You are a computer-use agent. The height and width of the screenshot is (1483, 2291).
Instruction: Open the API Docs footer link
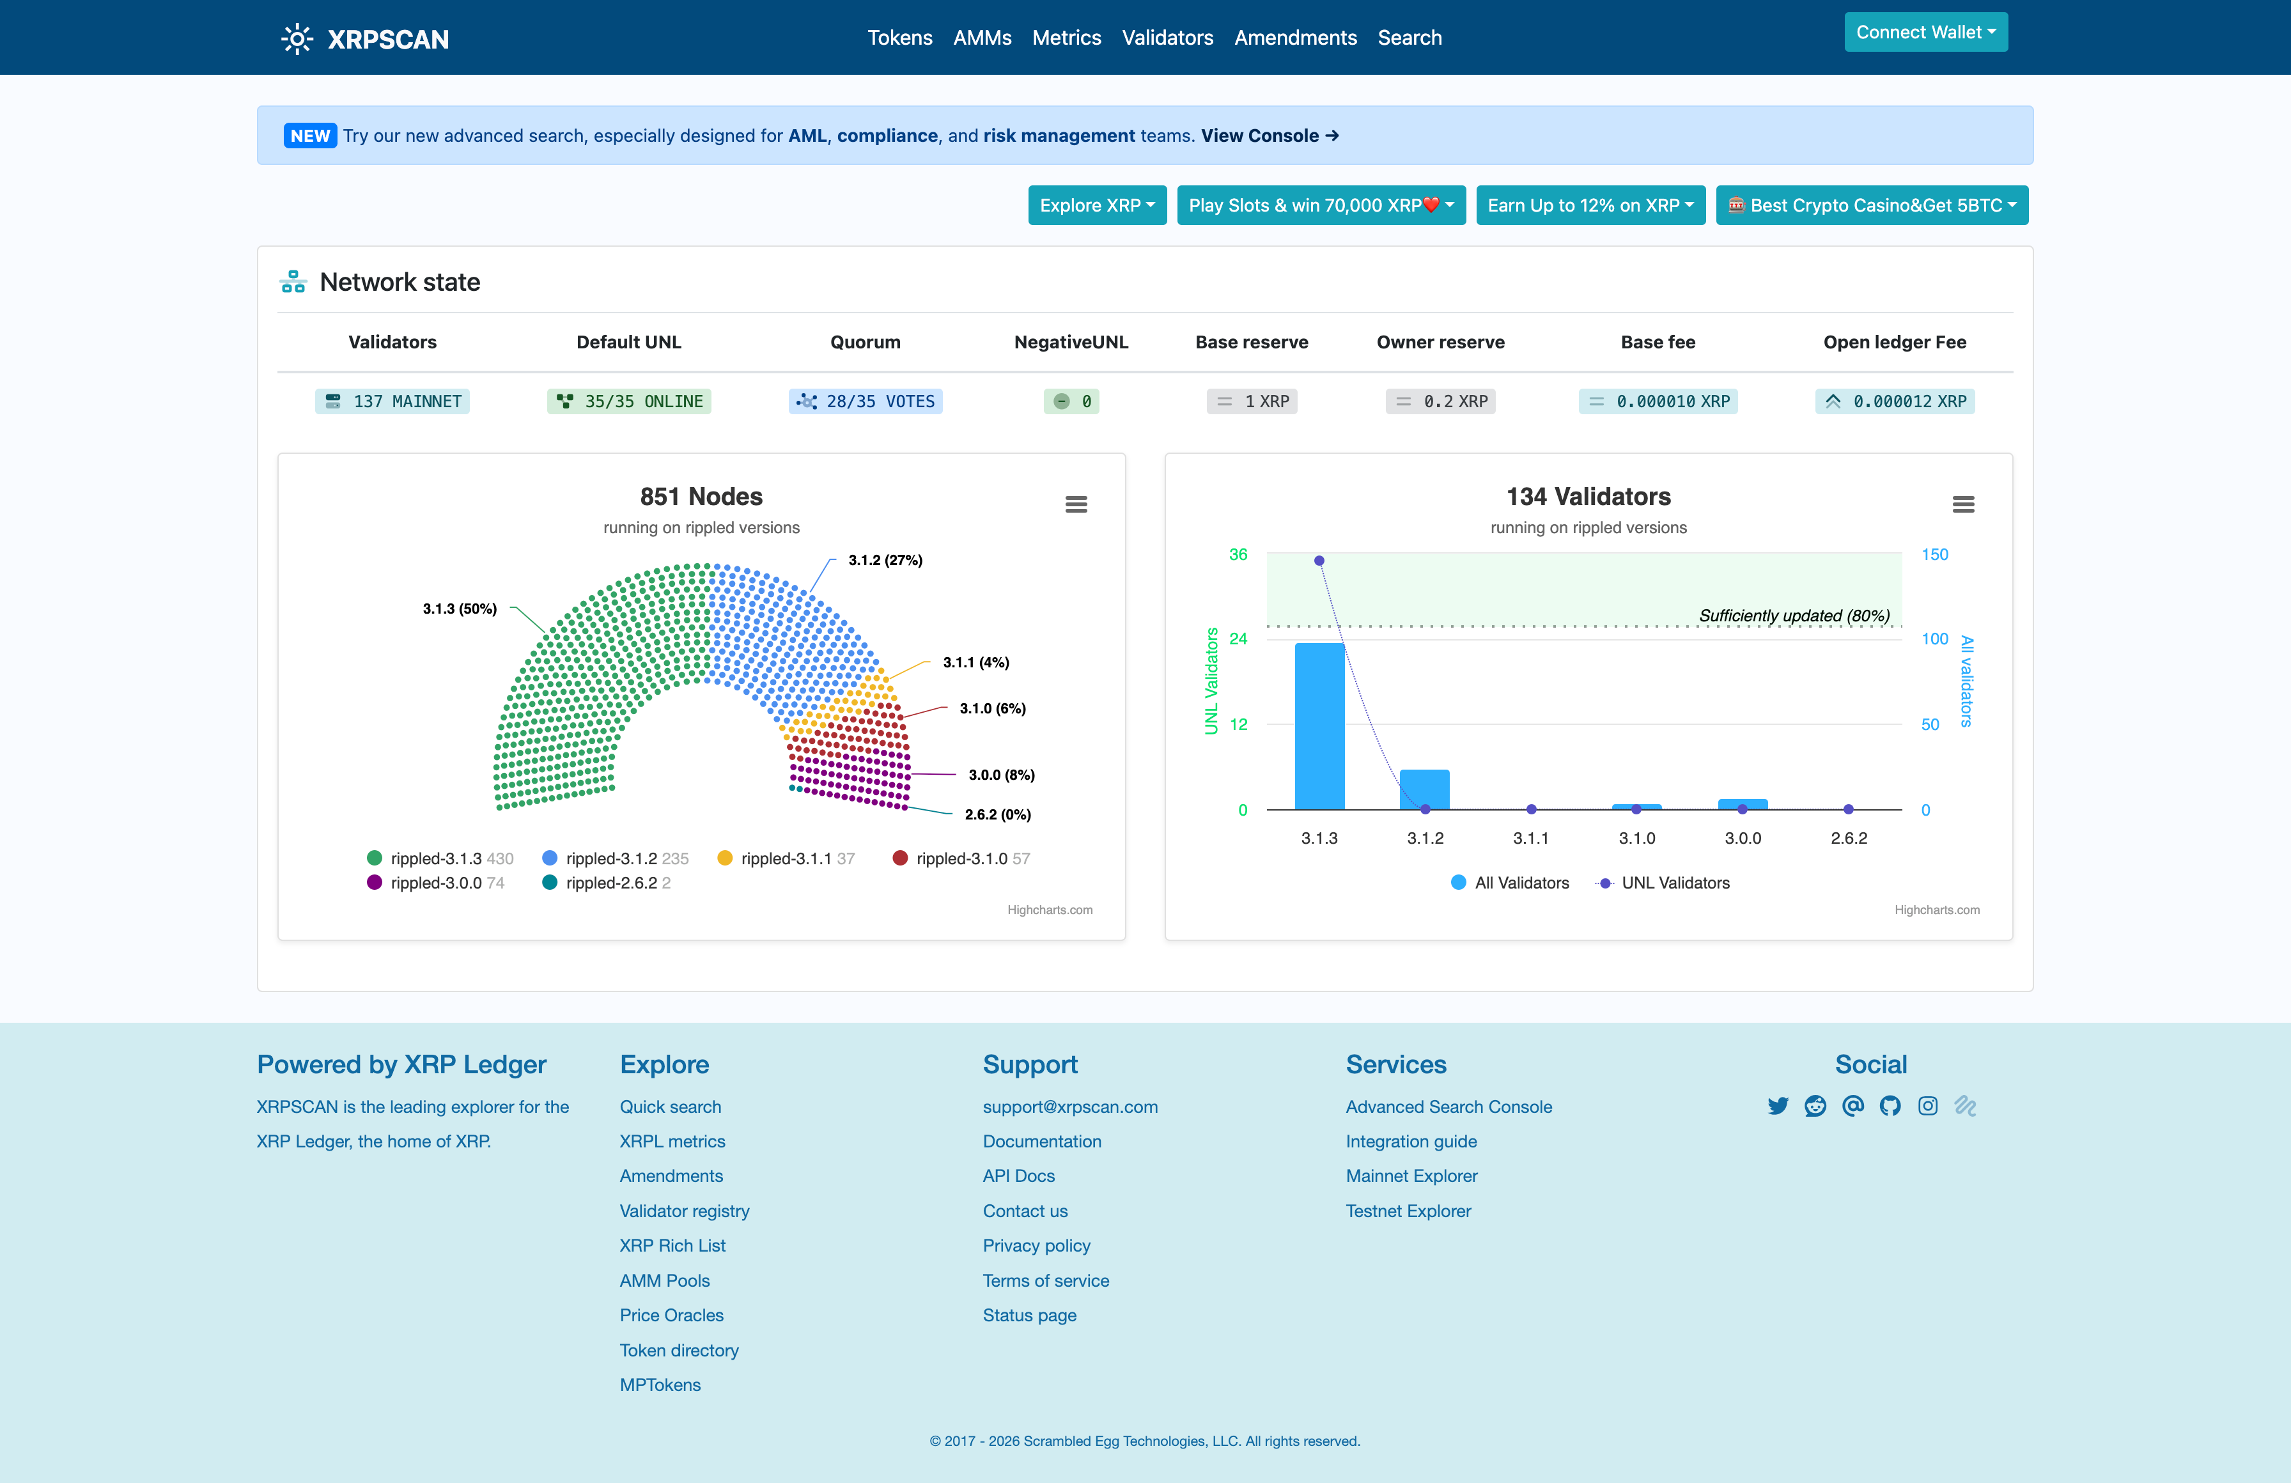pos(1018,1176)
